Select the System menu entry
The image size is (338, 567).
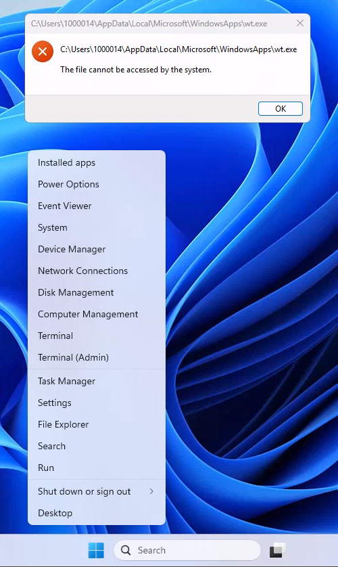pos(97,228)
